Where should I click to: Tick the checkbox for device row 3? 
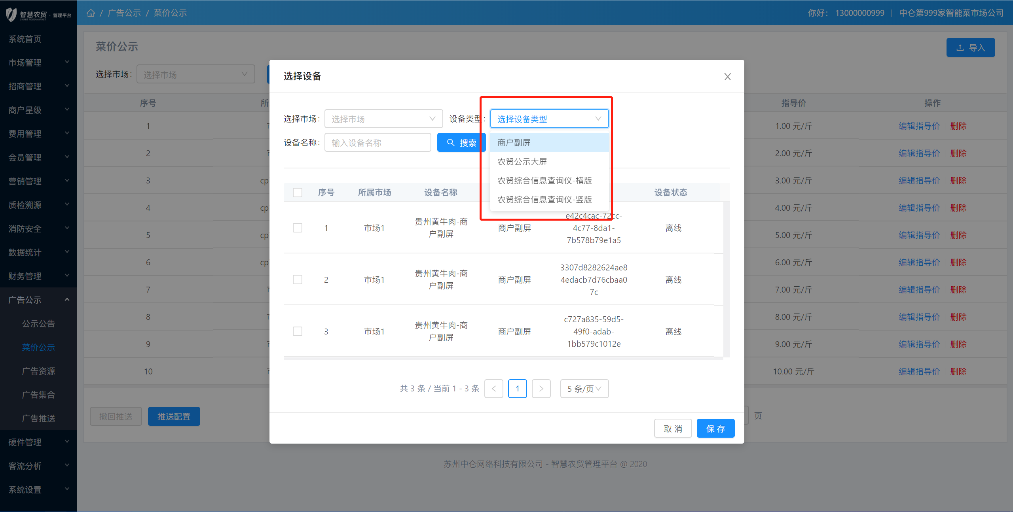pos(298,331)
